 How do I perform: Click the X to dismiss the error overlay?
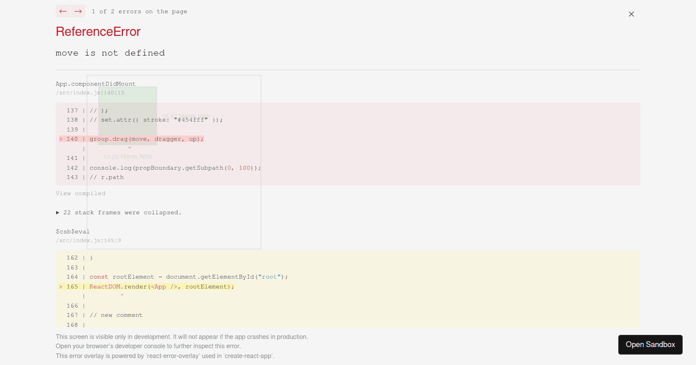click(x=631, y=14)
